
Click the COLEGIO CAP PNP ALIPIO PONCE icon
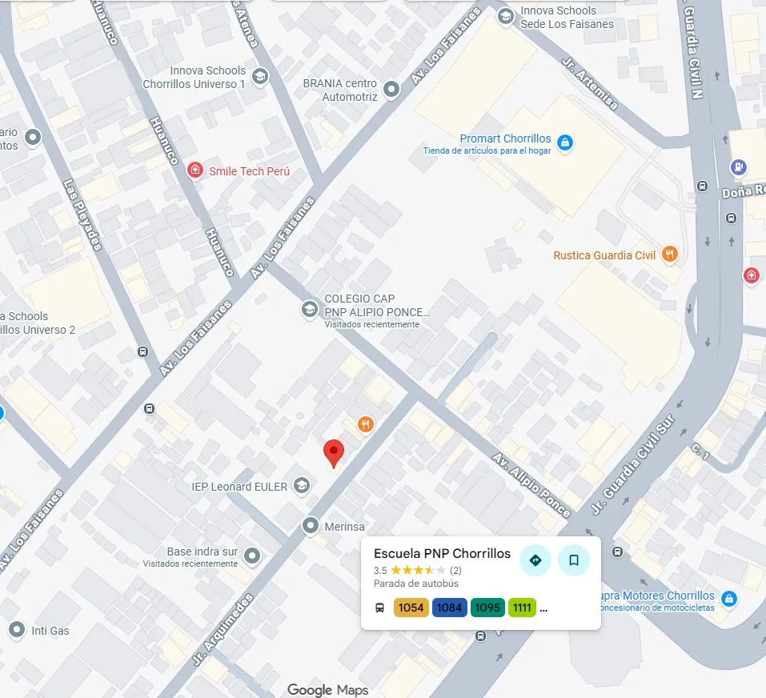[309, 310]
